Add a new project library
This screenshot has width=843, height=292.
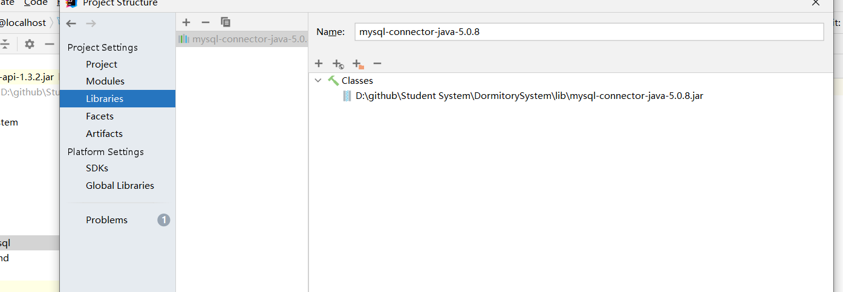pos(186,22)
